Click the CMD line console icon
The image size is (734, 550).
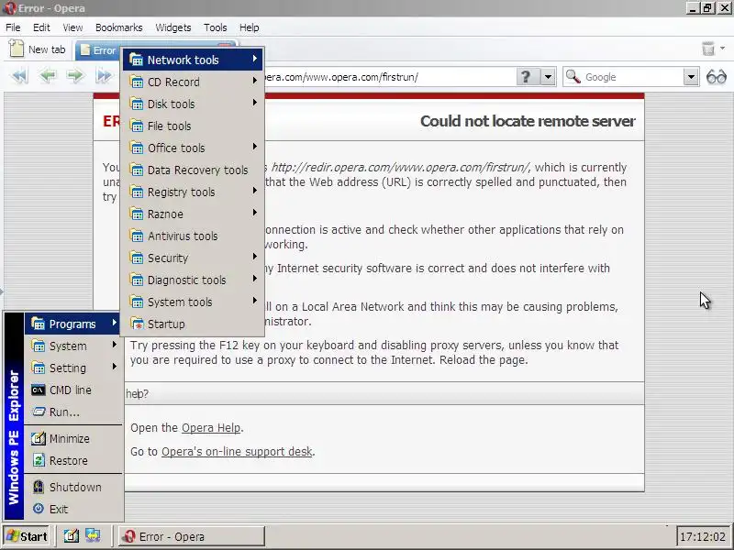pyautogui.click(x=38, y=390)
